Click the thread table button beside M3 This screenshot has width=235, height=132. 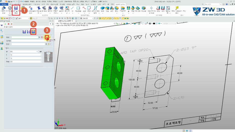pos(40,51)
